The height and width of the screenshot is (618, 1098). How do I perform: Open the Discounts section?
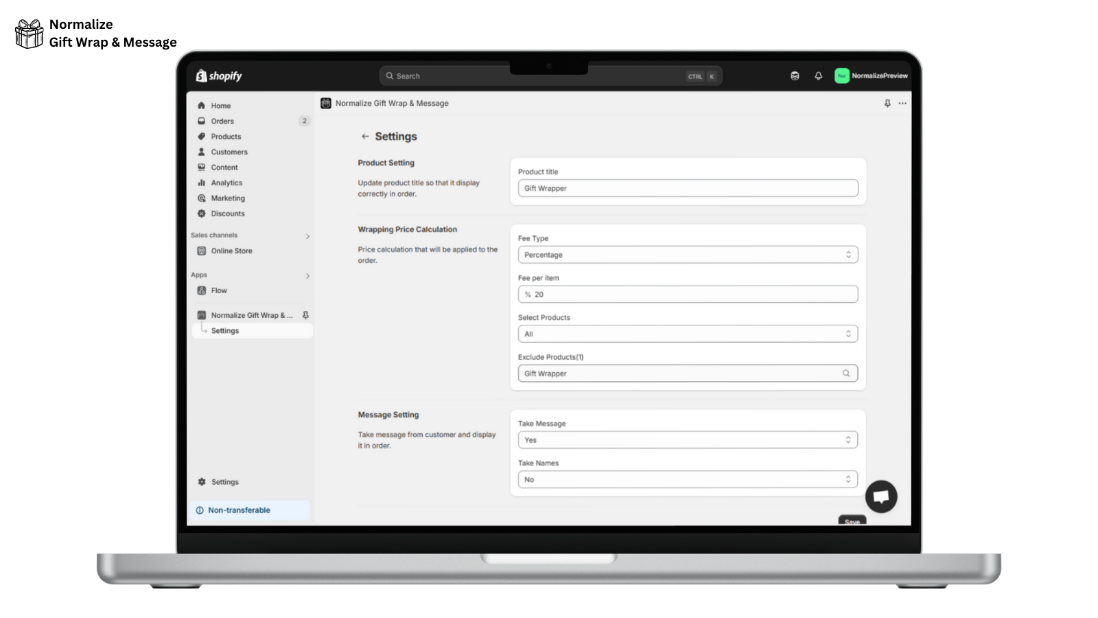(227, 214)
